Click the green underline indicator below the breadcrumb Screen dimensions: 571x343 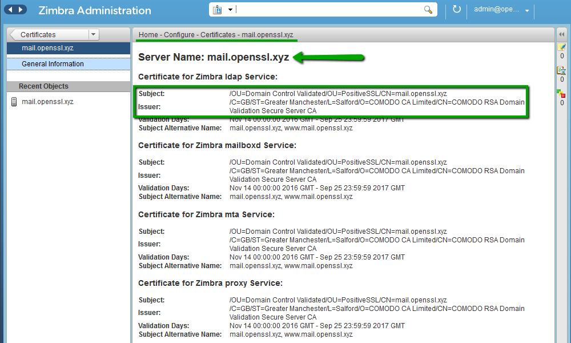[216, 41]
